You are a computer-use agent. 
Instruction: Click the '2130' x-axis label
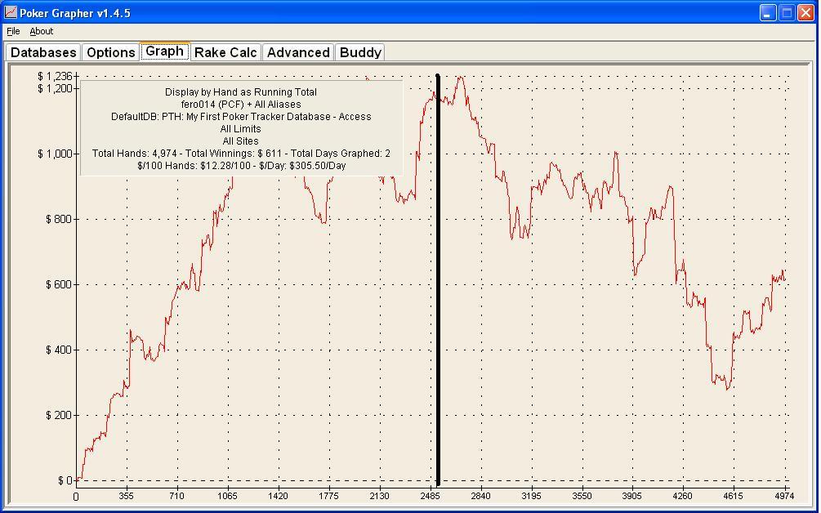pyautogui.click(x=379, y=496)
